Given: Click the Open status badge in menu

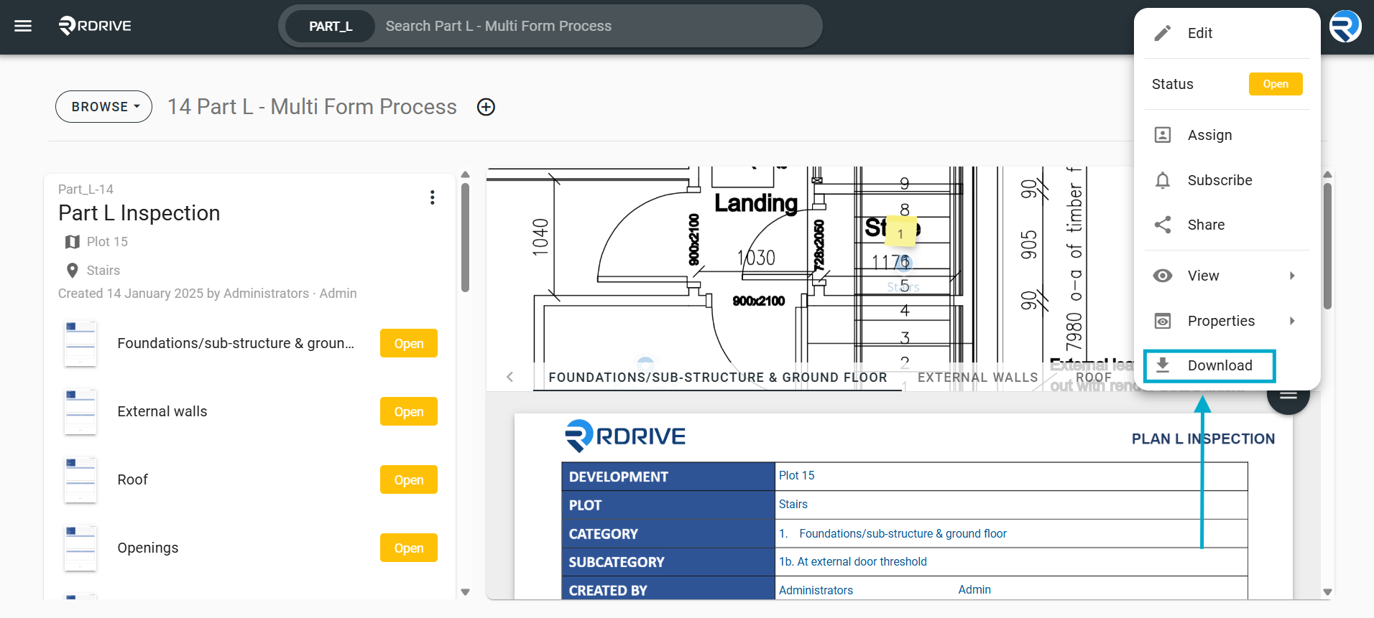Looking at the screenshot, I should [x=1276, y=84].
